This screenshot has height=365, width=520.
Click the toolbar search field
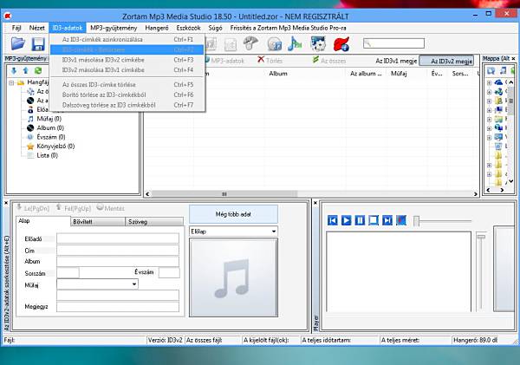[393, 43]
